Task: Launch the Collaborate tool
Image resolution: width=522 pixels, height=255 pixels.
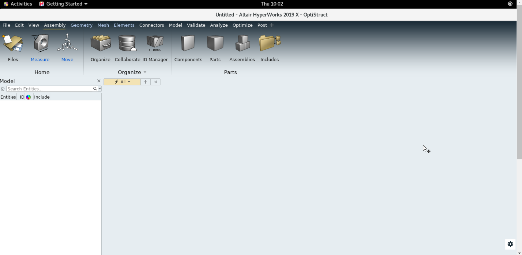Action: [x=127, y=43]
